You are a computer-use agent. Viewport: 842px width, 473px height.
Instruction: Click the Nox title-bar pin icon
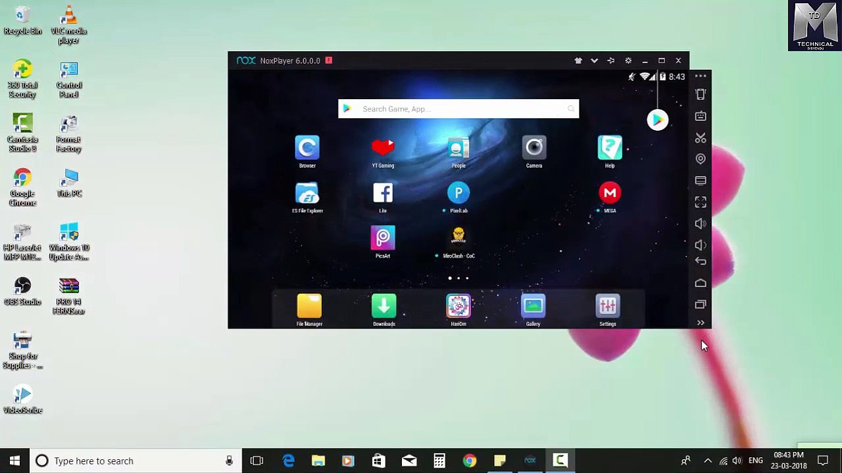[x=610, y=60]
